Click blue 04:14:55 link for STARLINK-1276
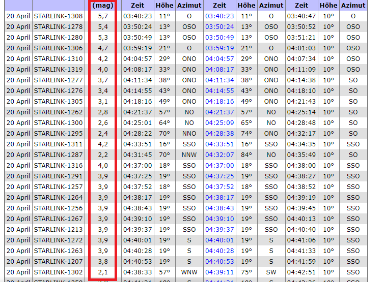The height and width of the screenshot is (282, 385). (x=219, y=90)
